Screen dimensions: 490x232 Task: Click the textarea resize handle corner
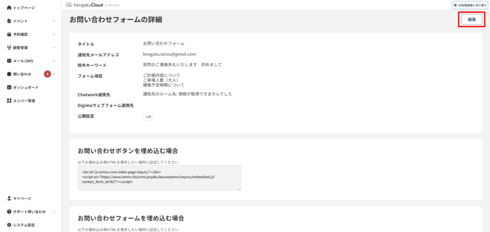[239, 189]
